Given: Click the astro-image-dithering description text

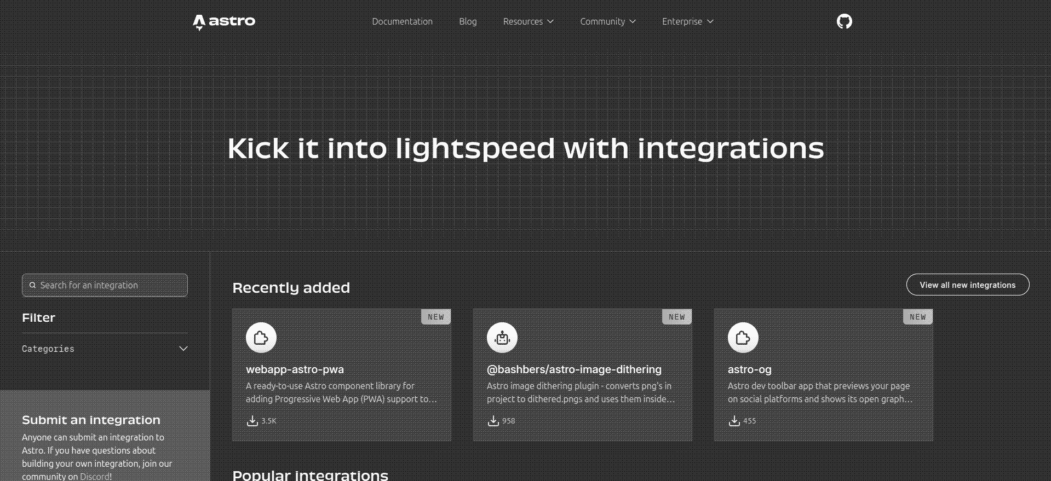Looking at the screenshot, I should pyautogui.click(x=581, y=392).
